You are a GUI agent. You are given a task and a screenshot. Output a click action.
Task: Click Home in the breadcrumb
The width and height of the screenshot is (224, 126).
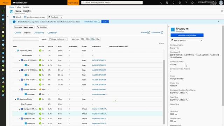tap(12, 7)
